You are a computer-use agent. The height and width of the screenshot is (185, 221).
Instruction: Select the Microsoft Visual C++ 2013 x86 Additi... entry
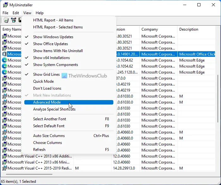tap(40, 156)
